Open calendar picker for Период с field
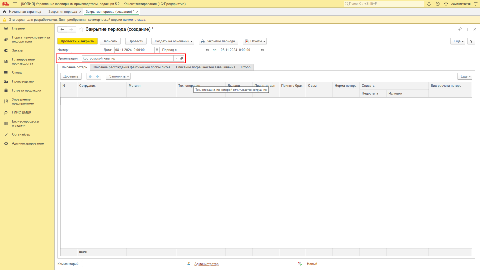Image resolution: width=480 pixels, height=270 pixels. pos(207,50)
